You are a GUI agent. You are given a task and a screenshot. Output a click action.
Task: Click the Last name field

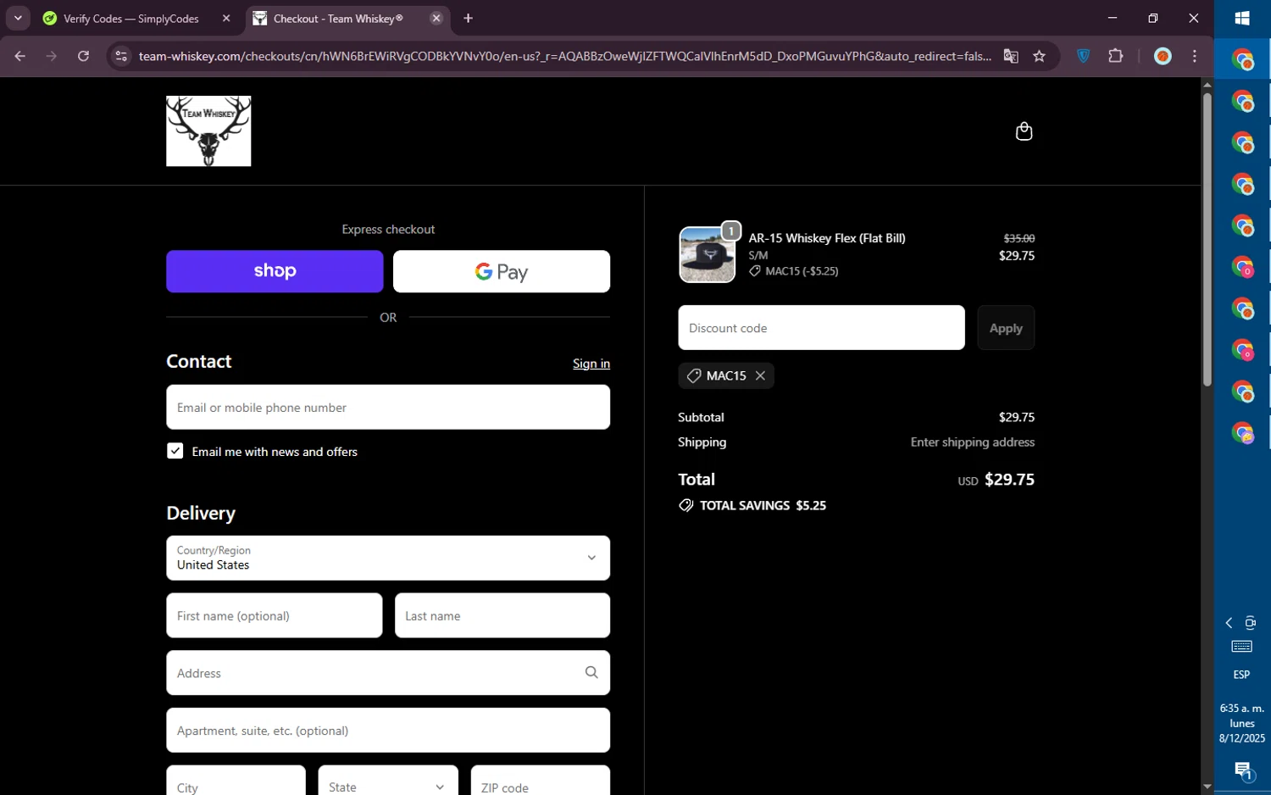point(502,615)
